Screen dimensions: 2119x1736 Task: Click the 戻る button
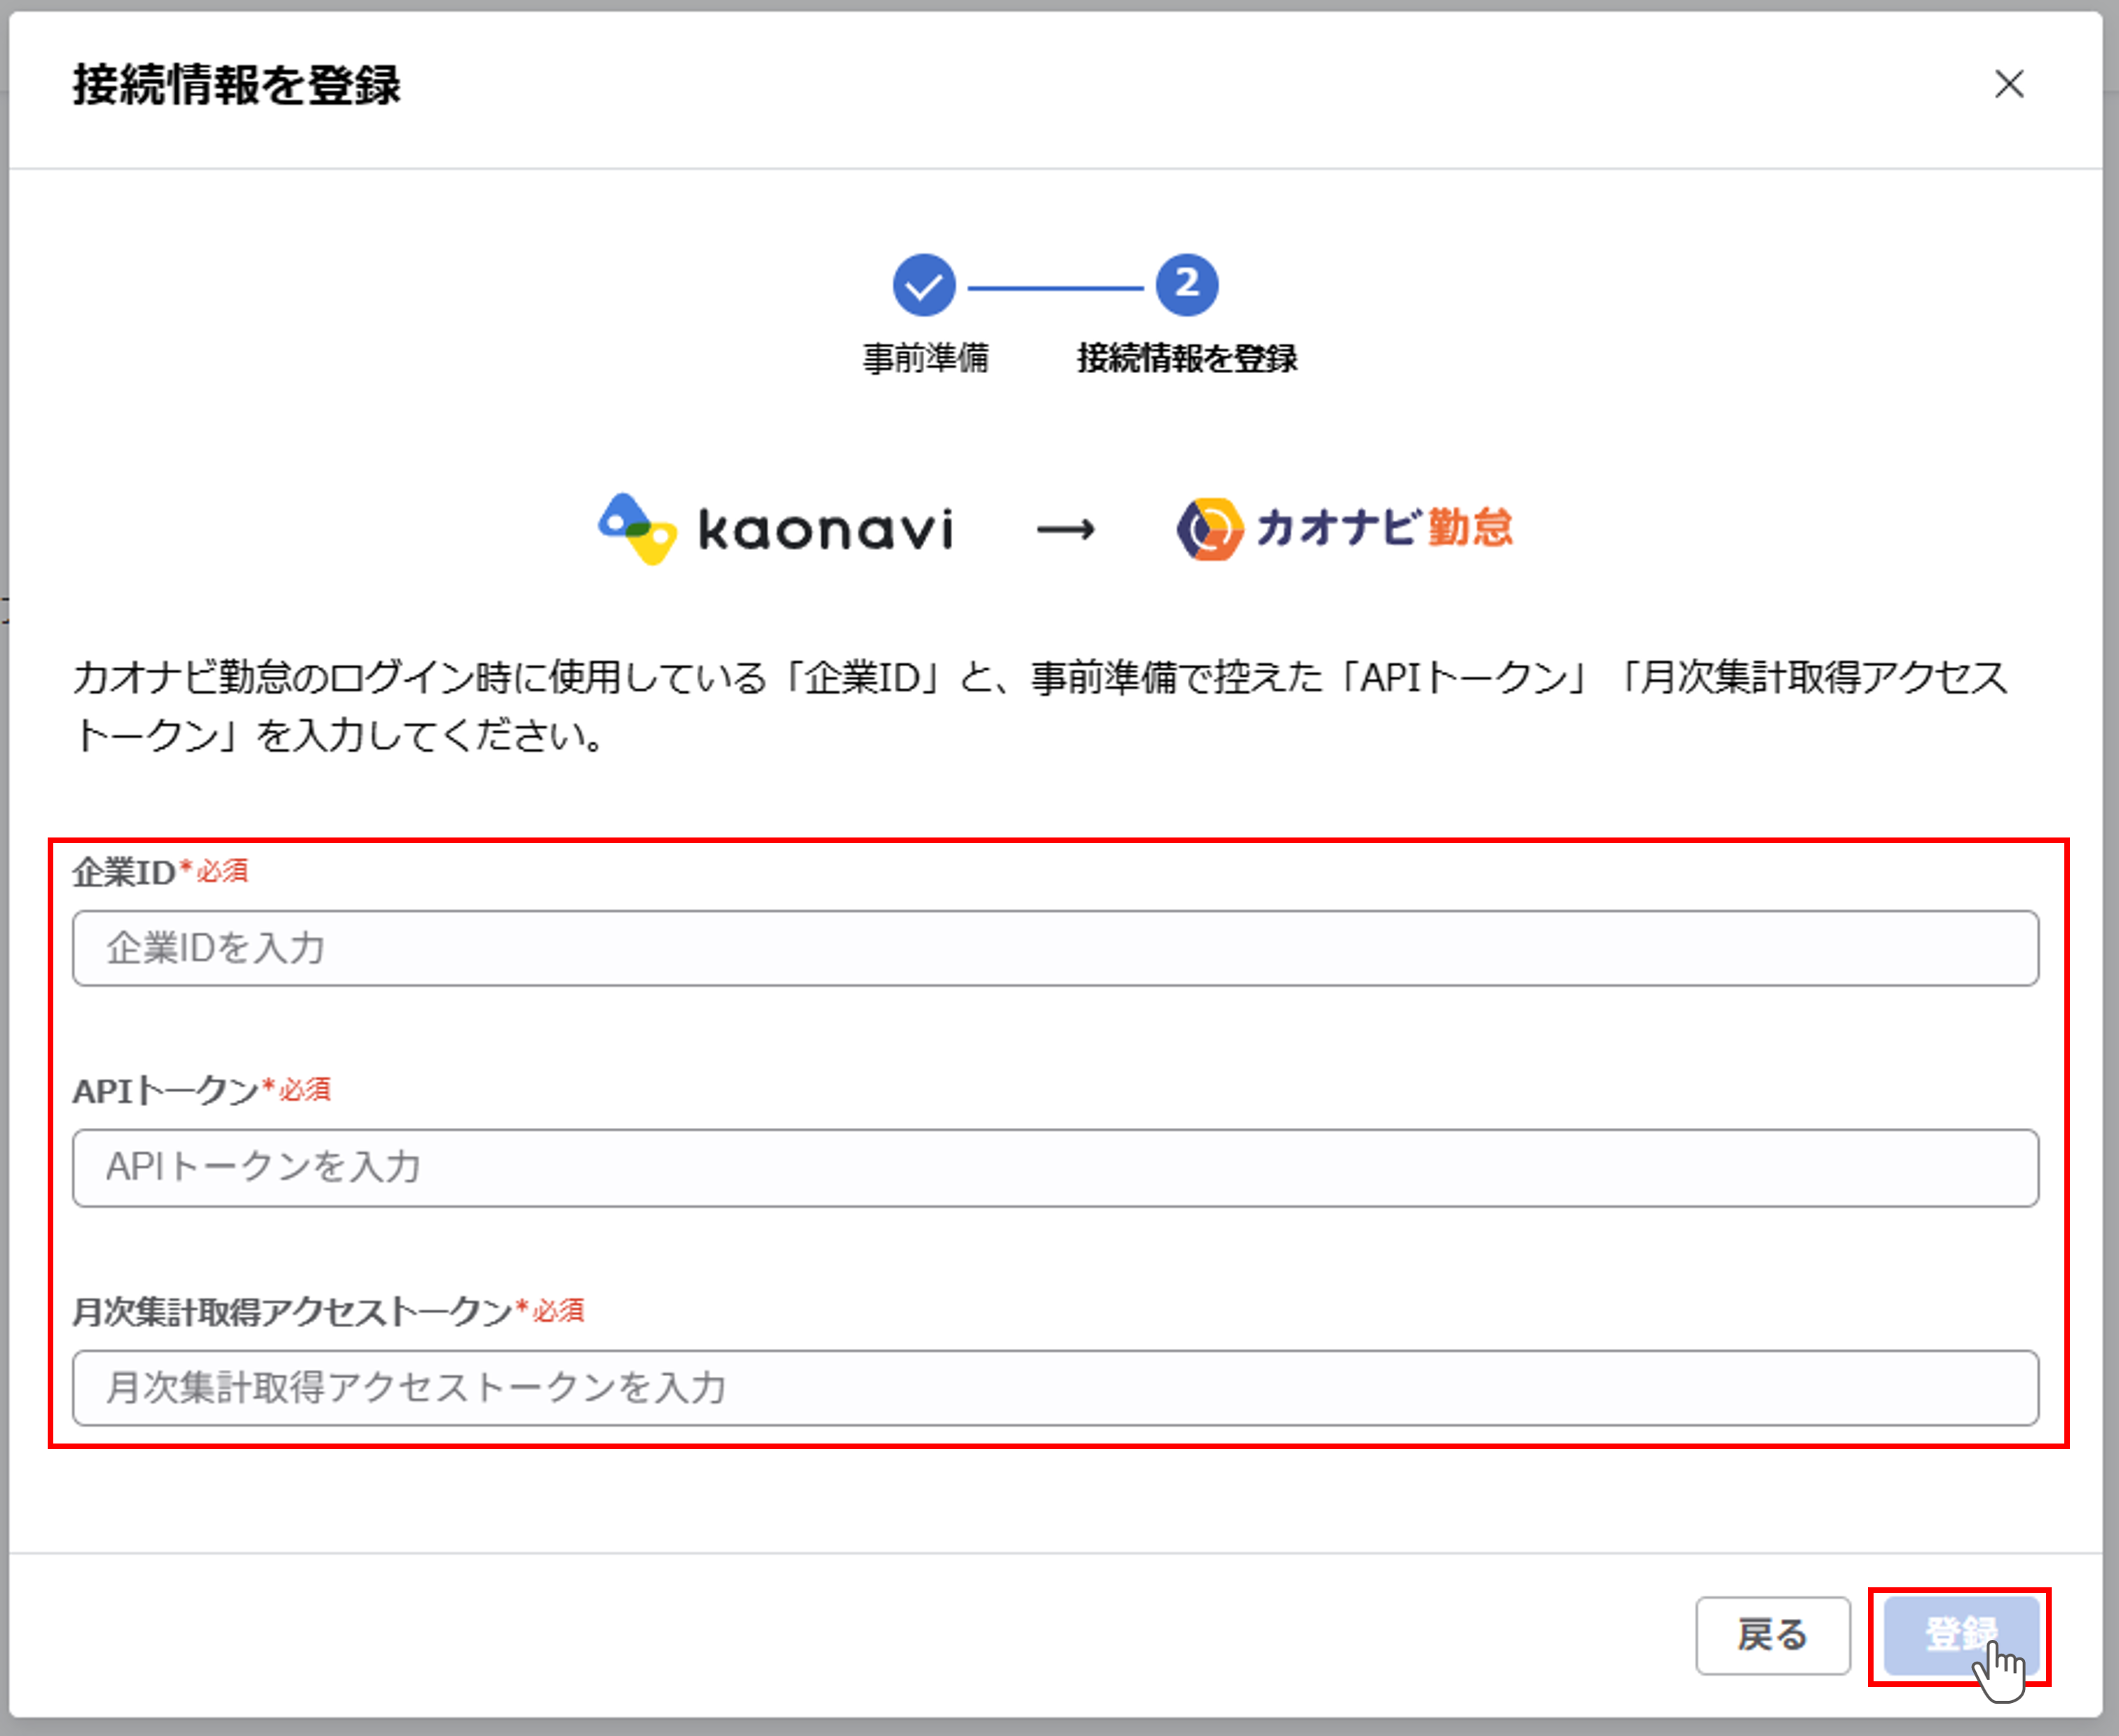(1774, 1636)
